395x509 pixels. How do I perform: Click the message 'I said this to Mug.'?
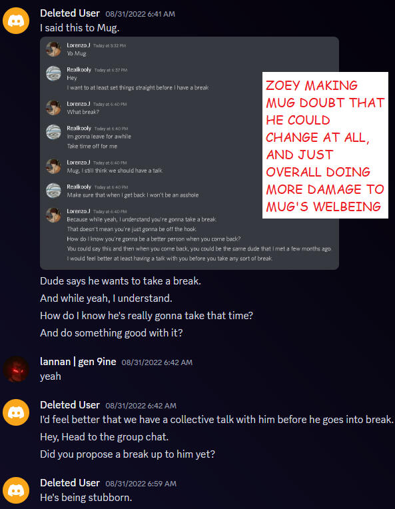click(80, 28)
